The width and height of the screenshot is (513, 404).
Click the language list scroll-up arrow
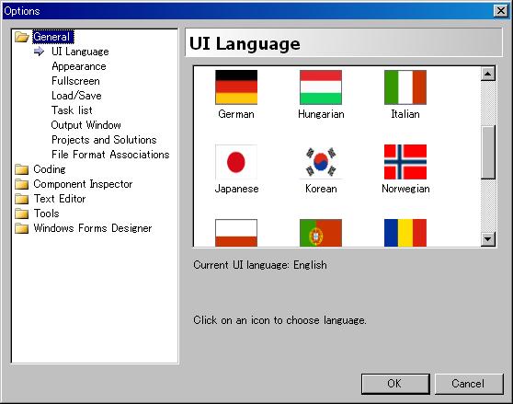coord(488,74)
